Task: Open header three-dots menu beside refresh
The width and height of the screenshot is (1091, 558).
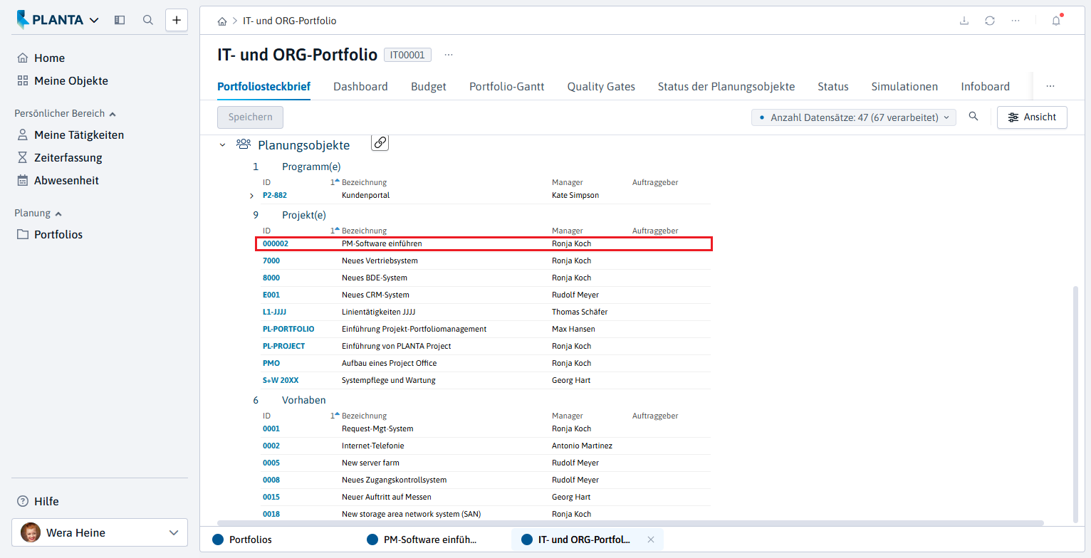Action: pyautogui.click(x=1016, y=21)
